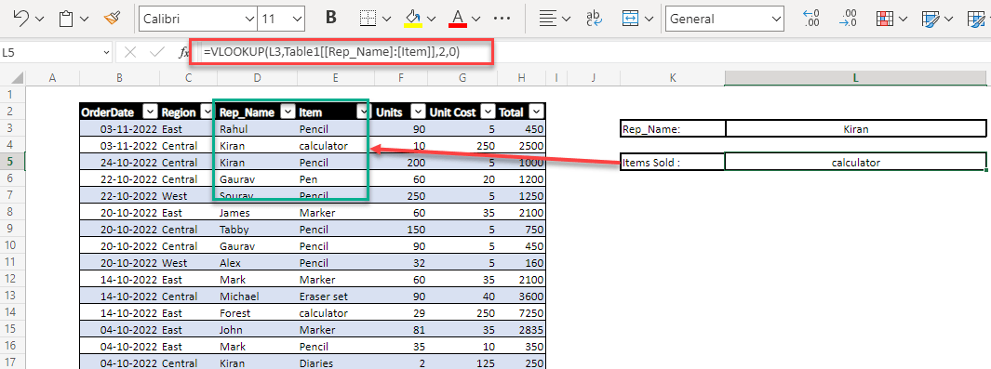Toggle Wrap Text
Viewport: 991px width, 369px height.
click(x=594, y=19)
